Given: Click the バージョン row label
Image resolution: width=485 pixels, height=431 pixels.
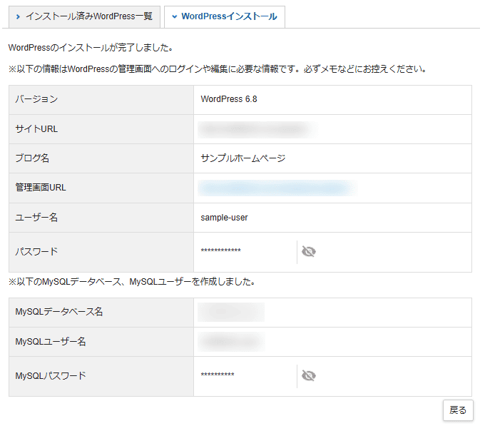Looking at the screenshot, I should coord(36,99).
